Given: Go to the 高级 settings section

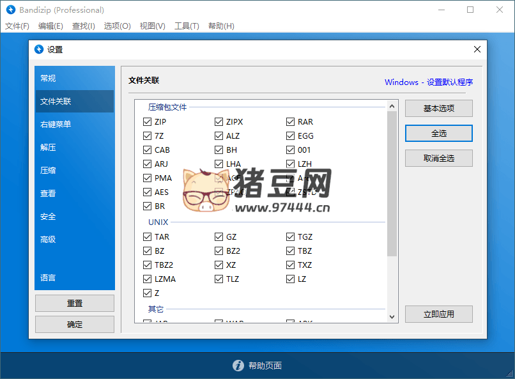Looking at the screenshot, I should pos(48,239).
